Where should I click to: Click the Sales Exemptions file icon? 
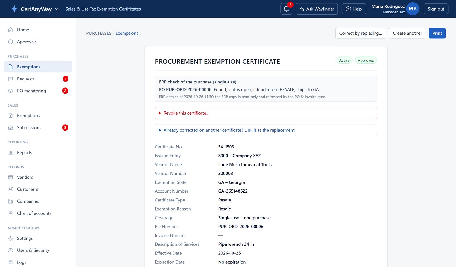click(x=11, y=115)
